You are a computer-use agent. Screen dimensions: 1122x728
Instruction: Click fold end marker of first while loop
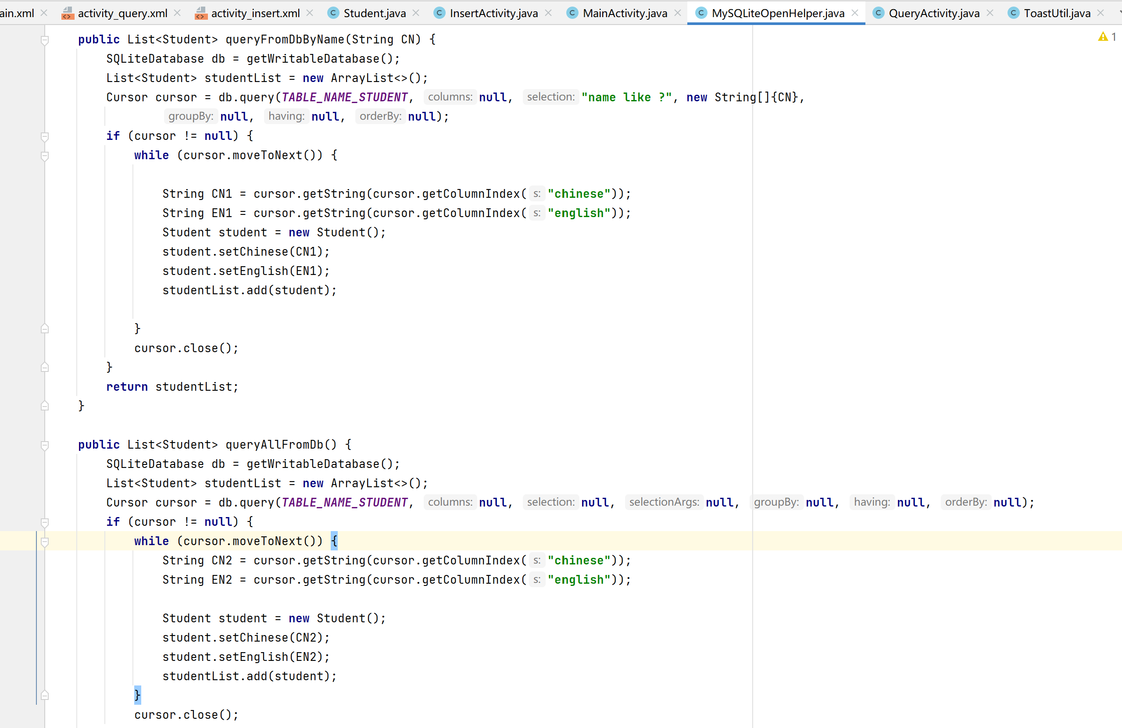pos(45,328)
